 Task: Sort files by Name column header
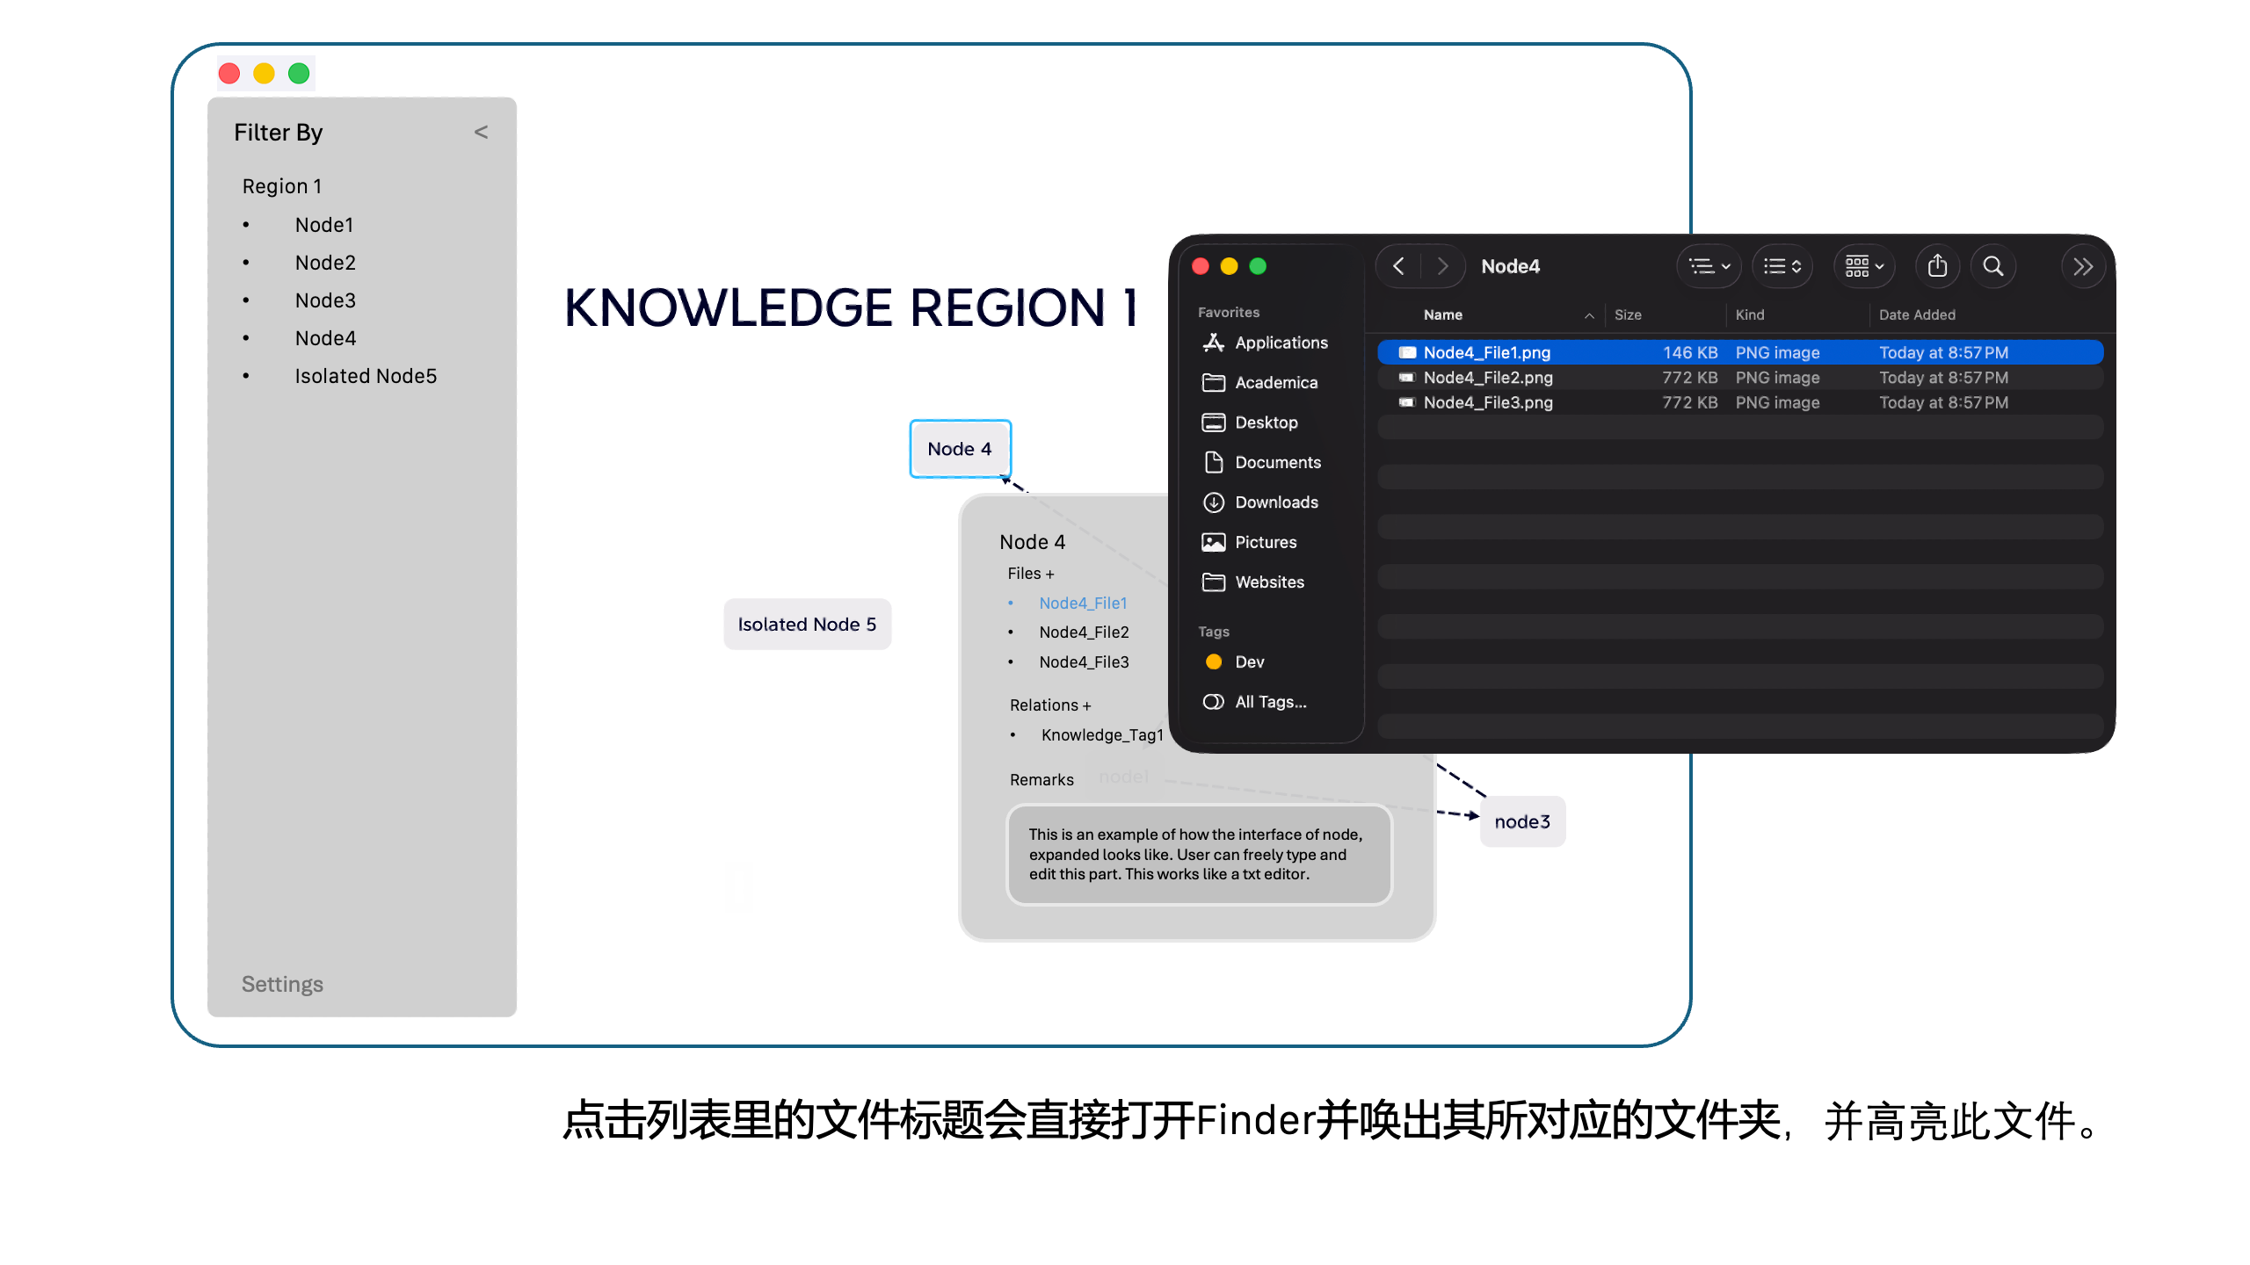pyautogui.click(x=1443, y=314)
